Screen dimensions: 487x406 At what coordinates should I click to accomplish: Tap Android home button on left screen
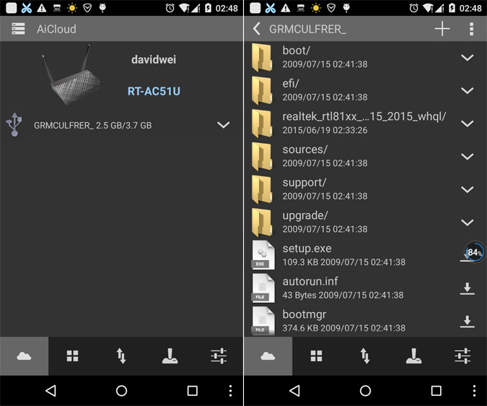[x=121, y=390]
